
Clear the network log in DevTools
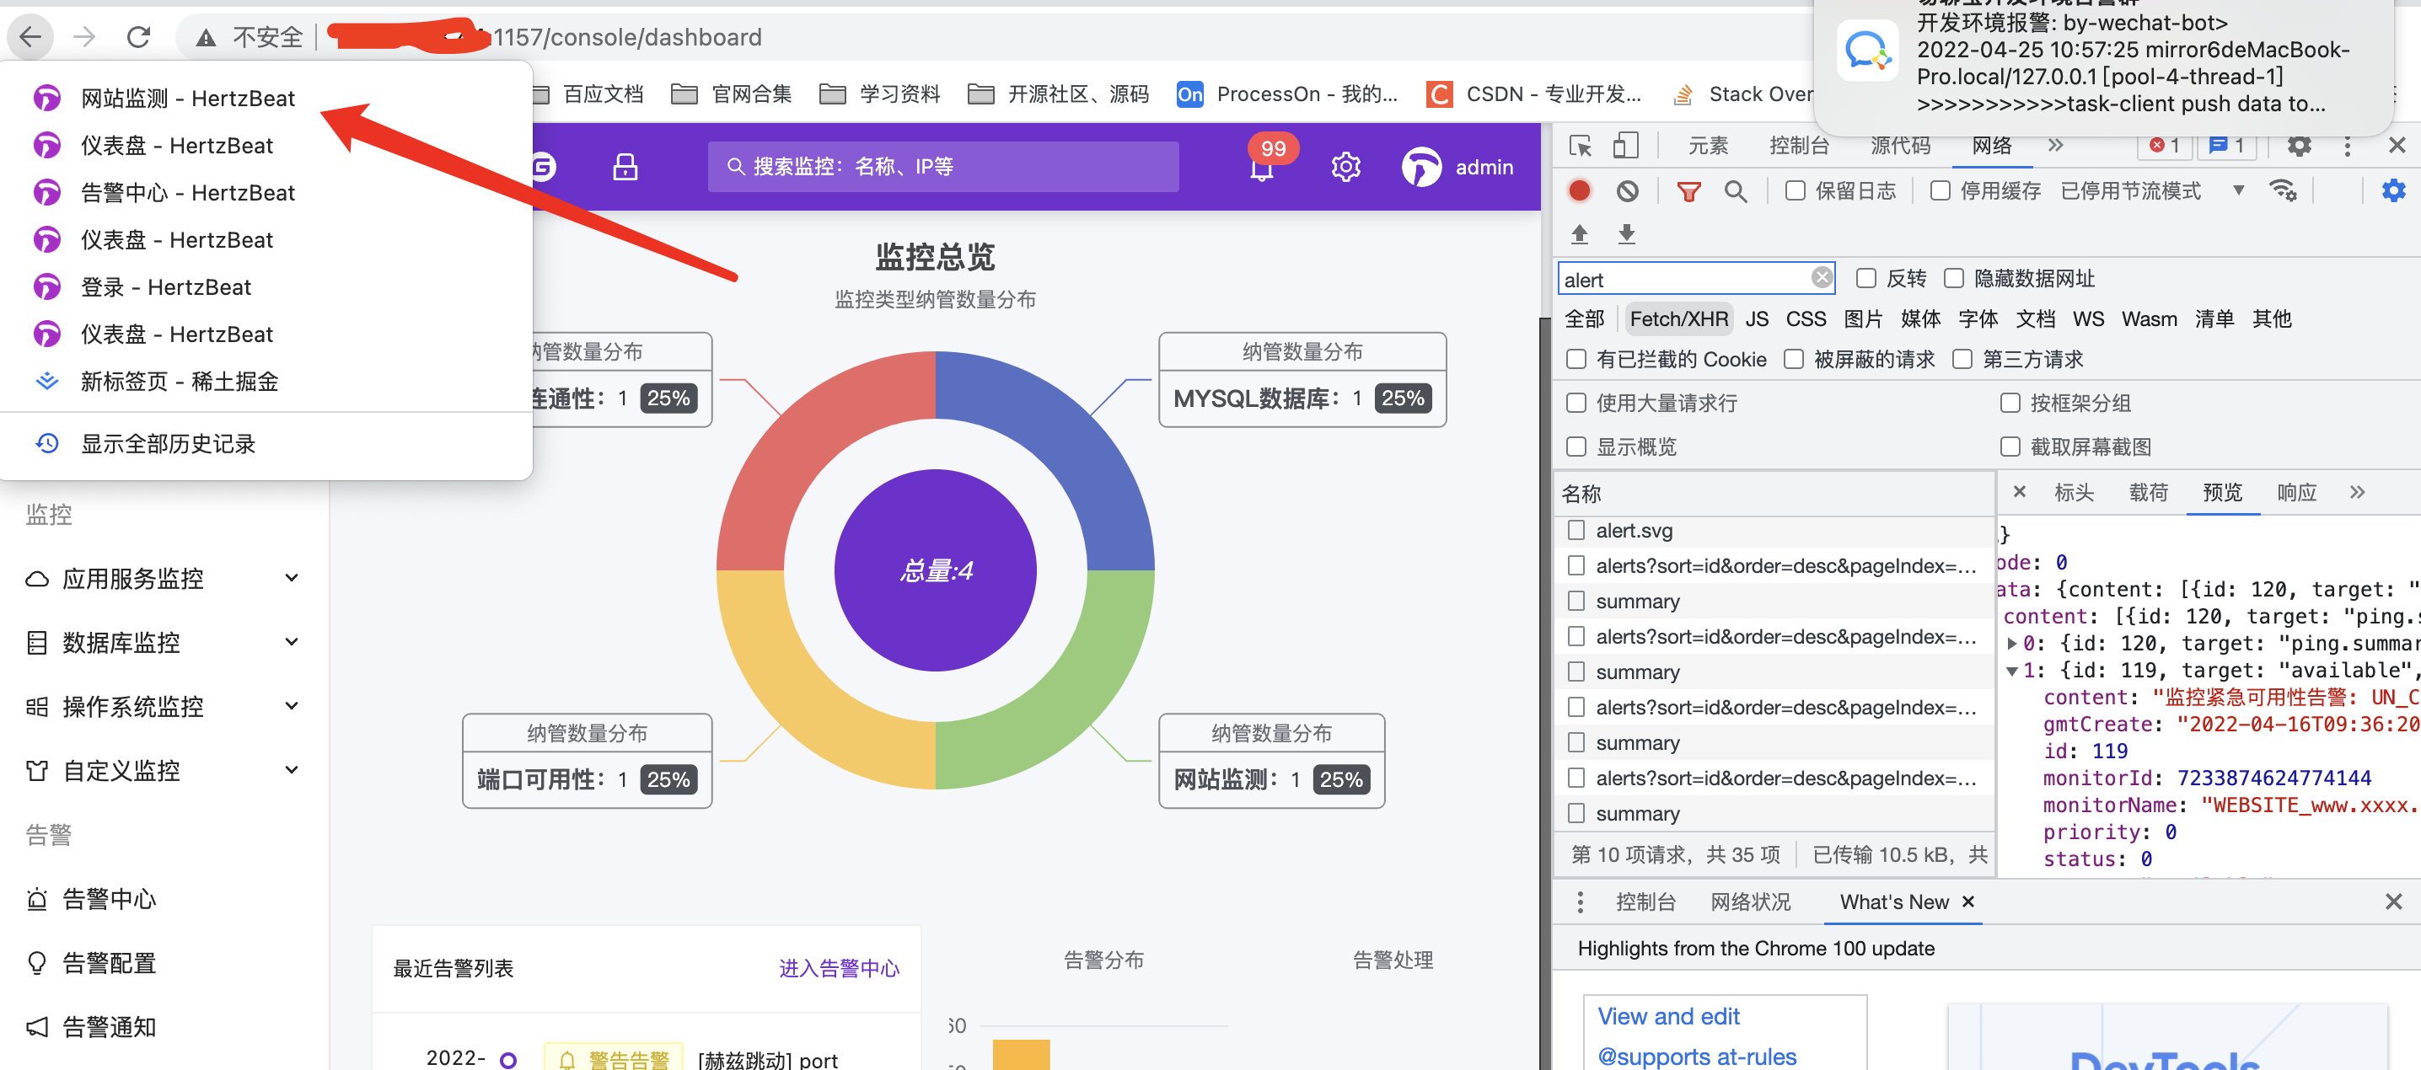(x=1629, y=190)
